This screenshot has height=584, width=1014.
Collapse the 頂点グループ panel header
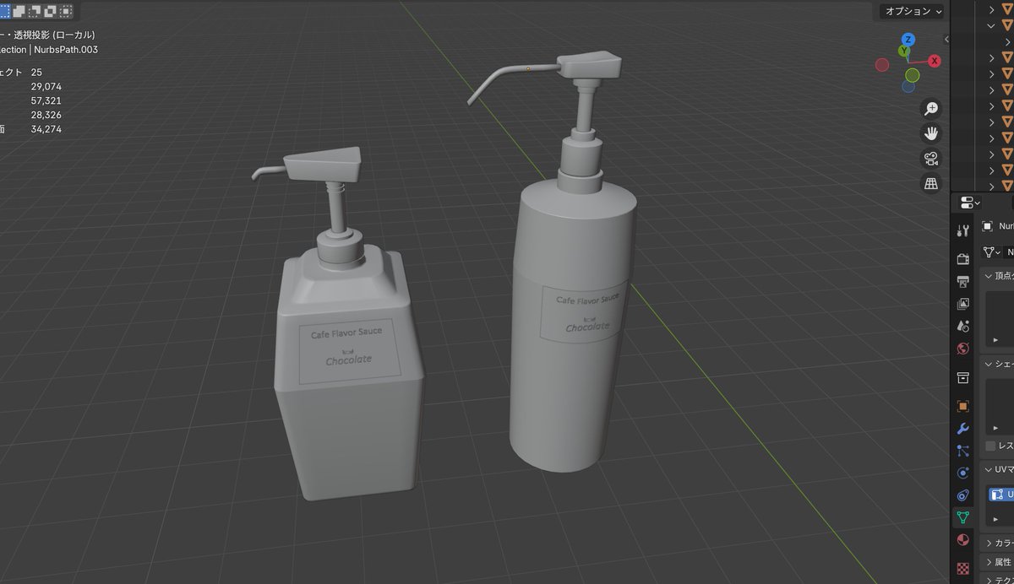tap(997, 276)
